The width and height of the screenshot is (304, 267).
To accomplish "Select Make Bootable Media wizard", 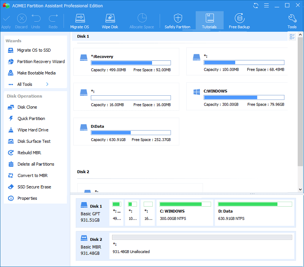I will tap(32, 73).
